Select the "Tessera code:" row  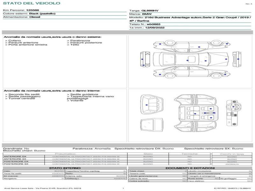[158, 173]
